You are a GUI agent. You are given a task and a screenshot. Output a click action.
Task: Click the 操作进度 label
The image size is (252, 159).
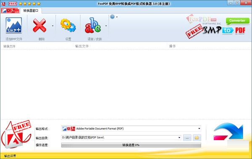coord(42,145)
